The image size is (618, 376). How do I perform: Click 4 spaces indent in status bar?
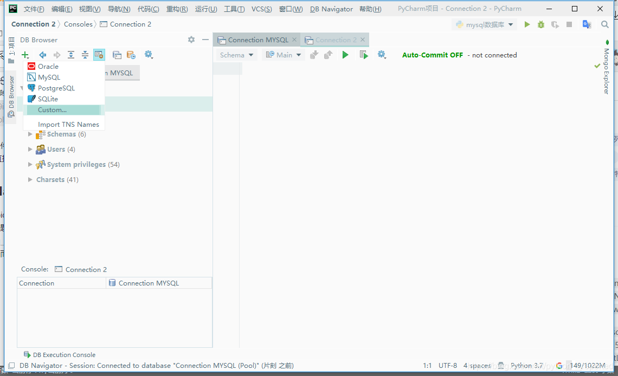(477, 365)
